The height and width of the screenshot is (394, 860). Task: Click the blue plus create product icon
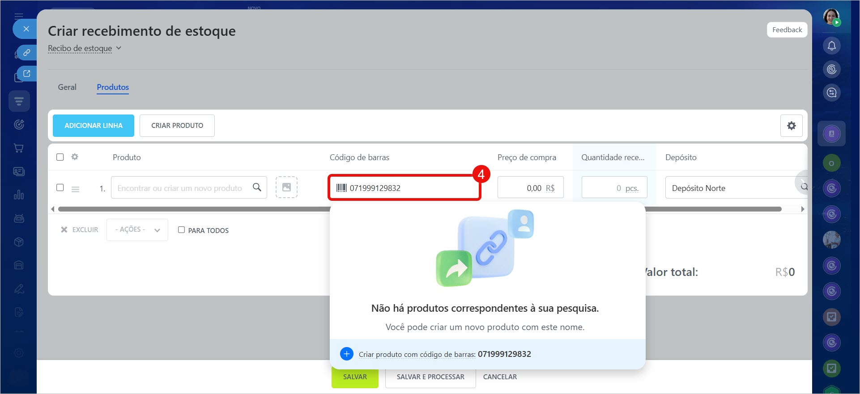[x=346, y=354]
